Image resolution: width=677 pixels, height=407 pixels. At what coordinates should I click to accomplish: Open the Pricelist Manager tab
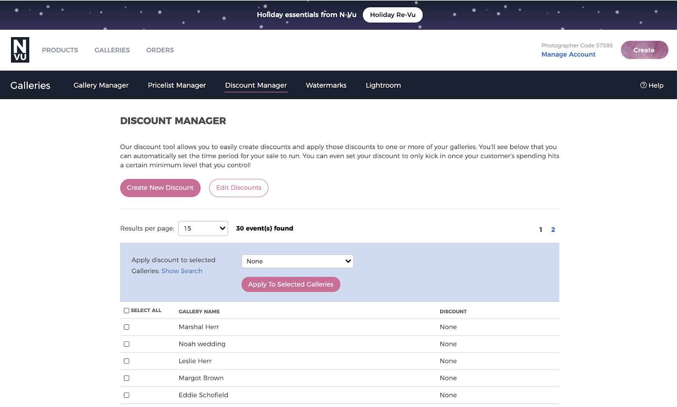tap(177, 85)
